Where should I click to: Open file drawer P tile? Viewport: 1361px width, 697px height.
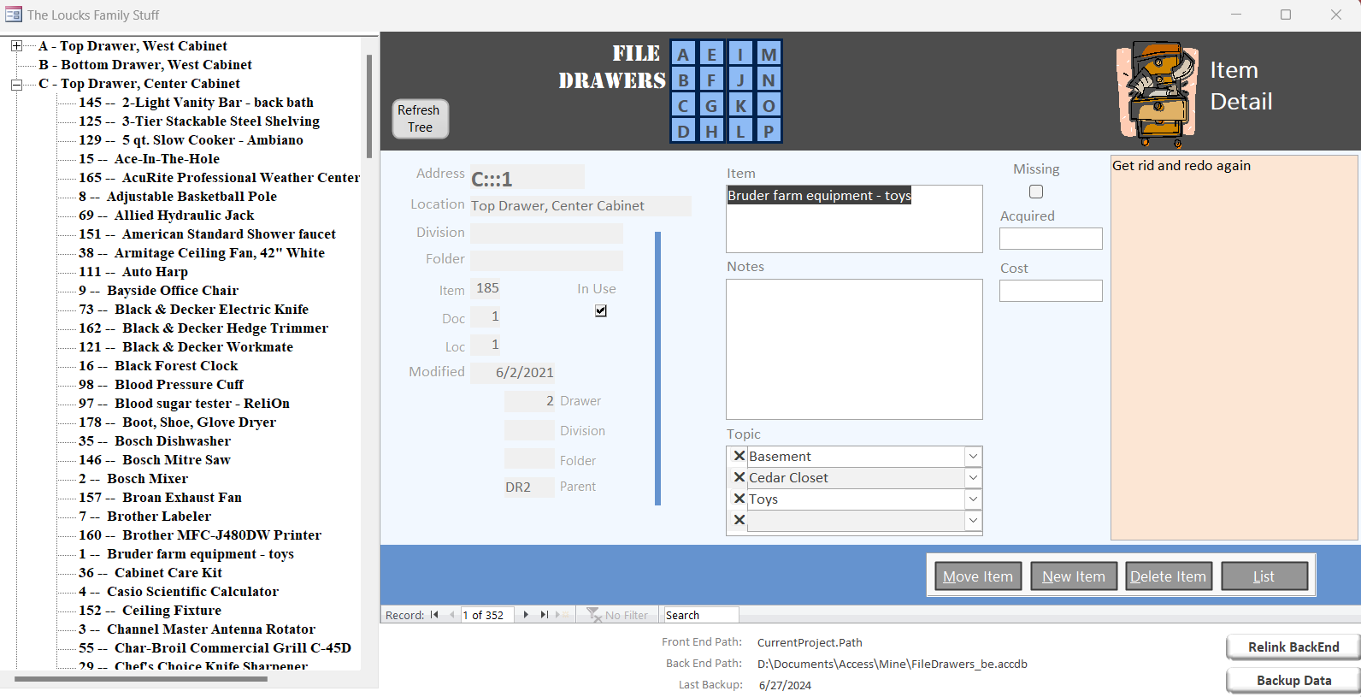coord(769,131)
